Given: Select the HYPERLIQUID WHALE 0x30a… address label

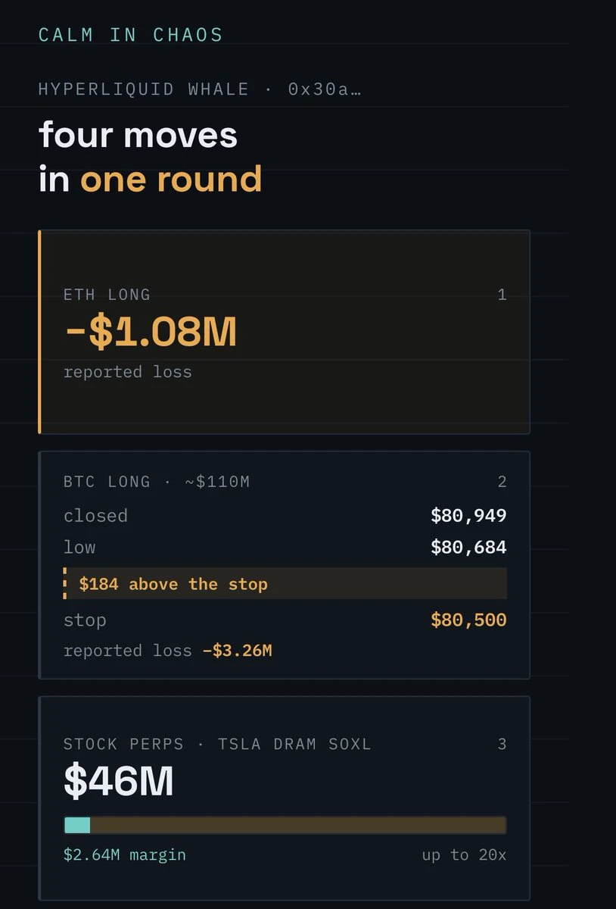Looking at the screenshot, I should point(200,89).
